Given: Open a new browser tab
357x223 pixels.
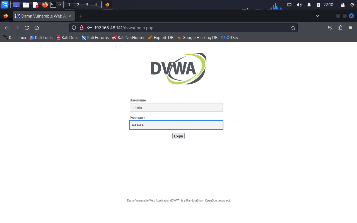Looking at the screenshot, I should pyautogui.click(x=81, y=16).
